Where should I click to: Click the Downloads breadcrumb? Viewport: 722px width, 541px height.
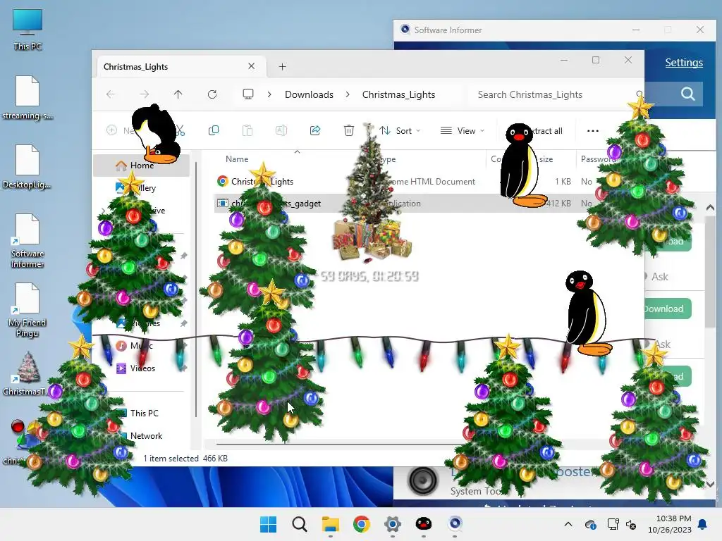tap(309, 94)
